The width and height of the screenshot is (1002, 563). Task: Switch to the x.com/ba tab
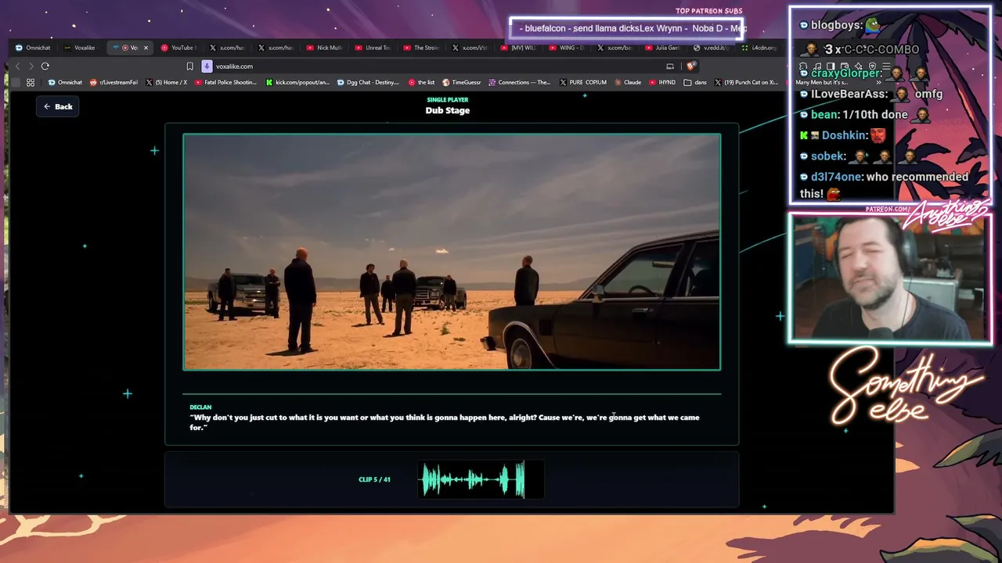point(615,48)
